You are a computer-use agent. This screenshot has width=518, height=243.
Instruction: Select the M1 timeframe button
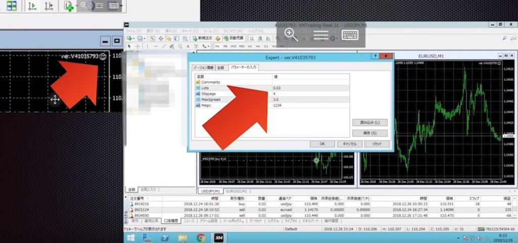pyautogui.click(x=218, y=46)
